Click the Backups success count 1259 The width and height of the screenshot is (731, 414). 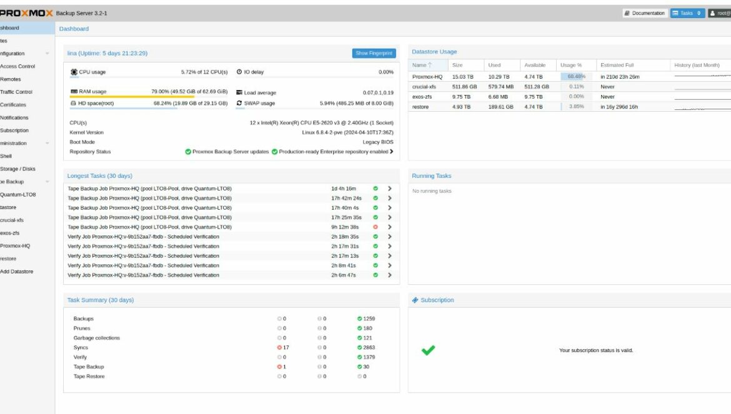[366, 318]
